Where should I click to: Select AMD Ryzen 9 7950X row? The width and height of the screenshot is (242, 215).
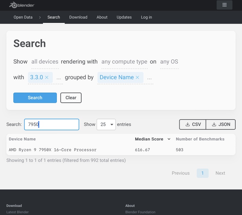(121, 150)
